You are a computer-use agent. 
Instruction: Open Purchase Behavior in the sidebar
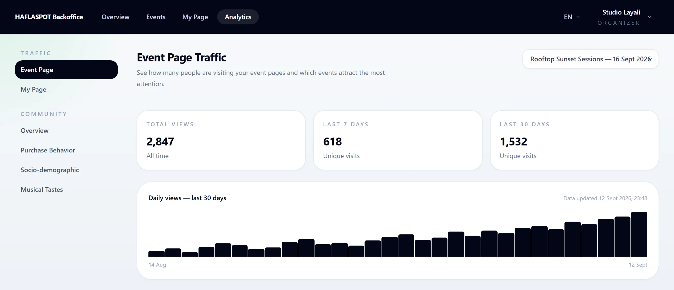coord(66,150)
